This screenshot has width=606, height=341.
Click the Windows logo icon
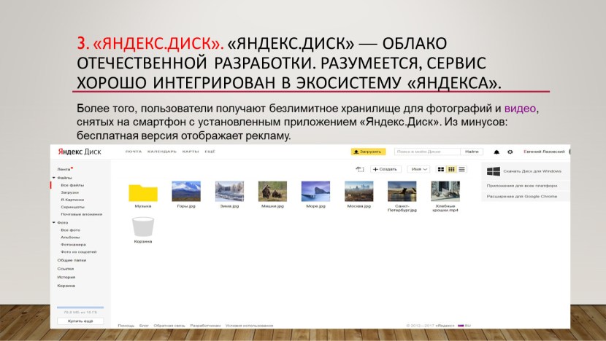(x=493, y=170)
